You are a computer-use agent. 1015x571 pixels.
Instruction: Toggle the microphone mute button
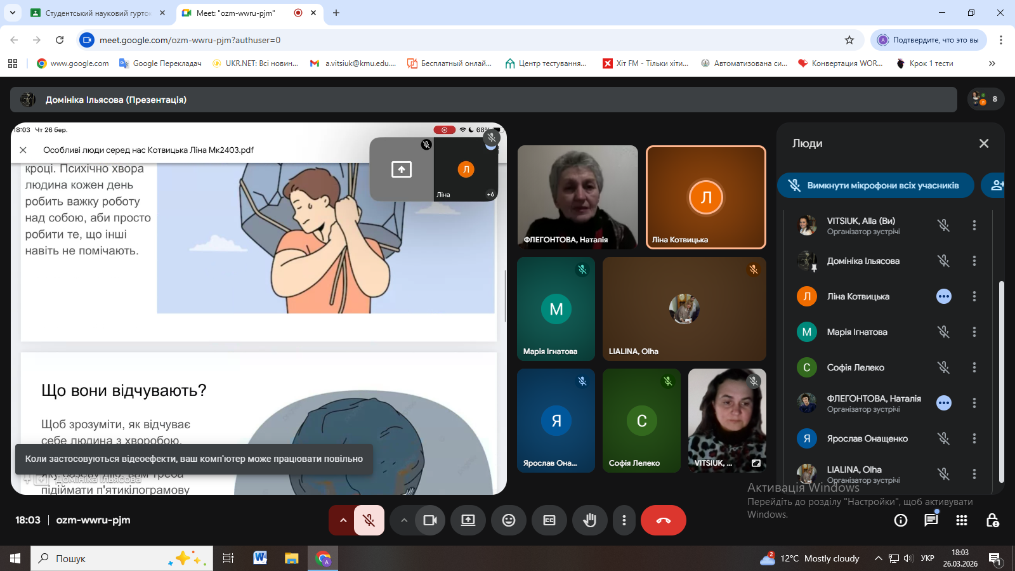369,520
